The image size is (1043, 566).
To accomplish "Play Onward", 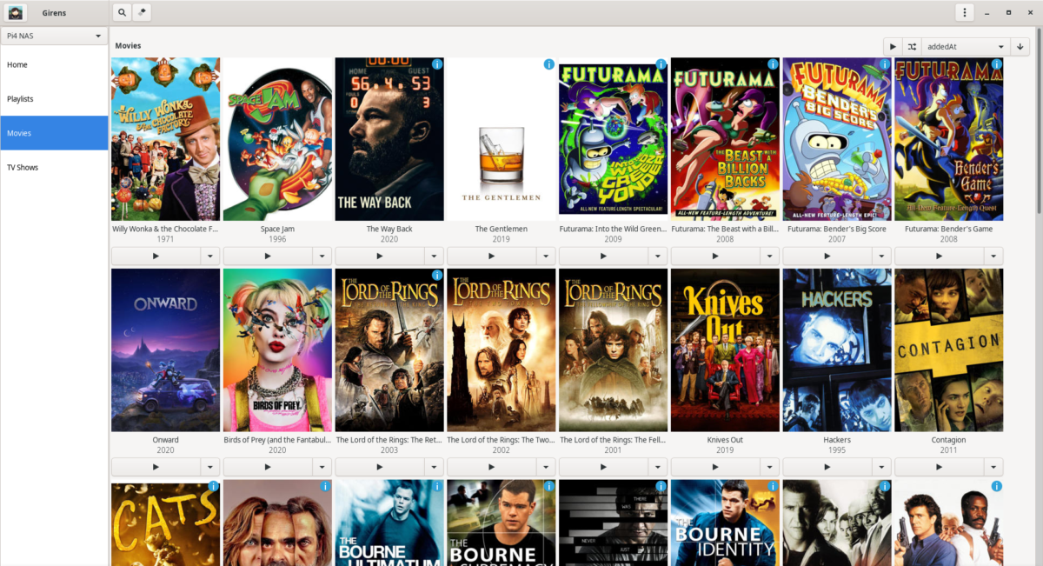I will pyautogui.click(x=156, y=467).
